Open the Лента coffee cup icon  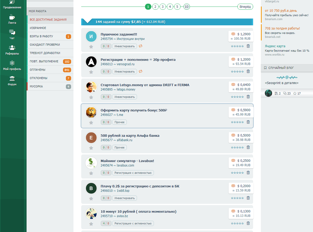[12, 17]
